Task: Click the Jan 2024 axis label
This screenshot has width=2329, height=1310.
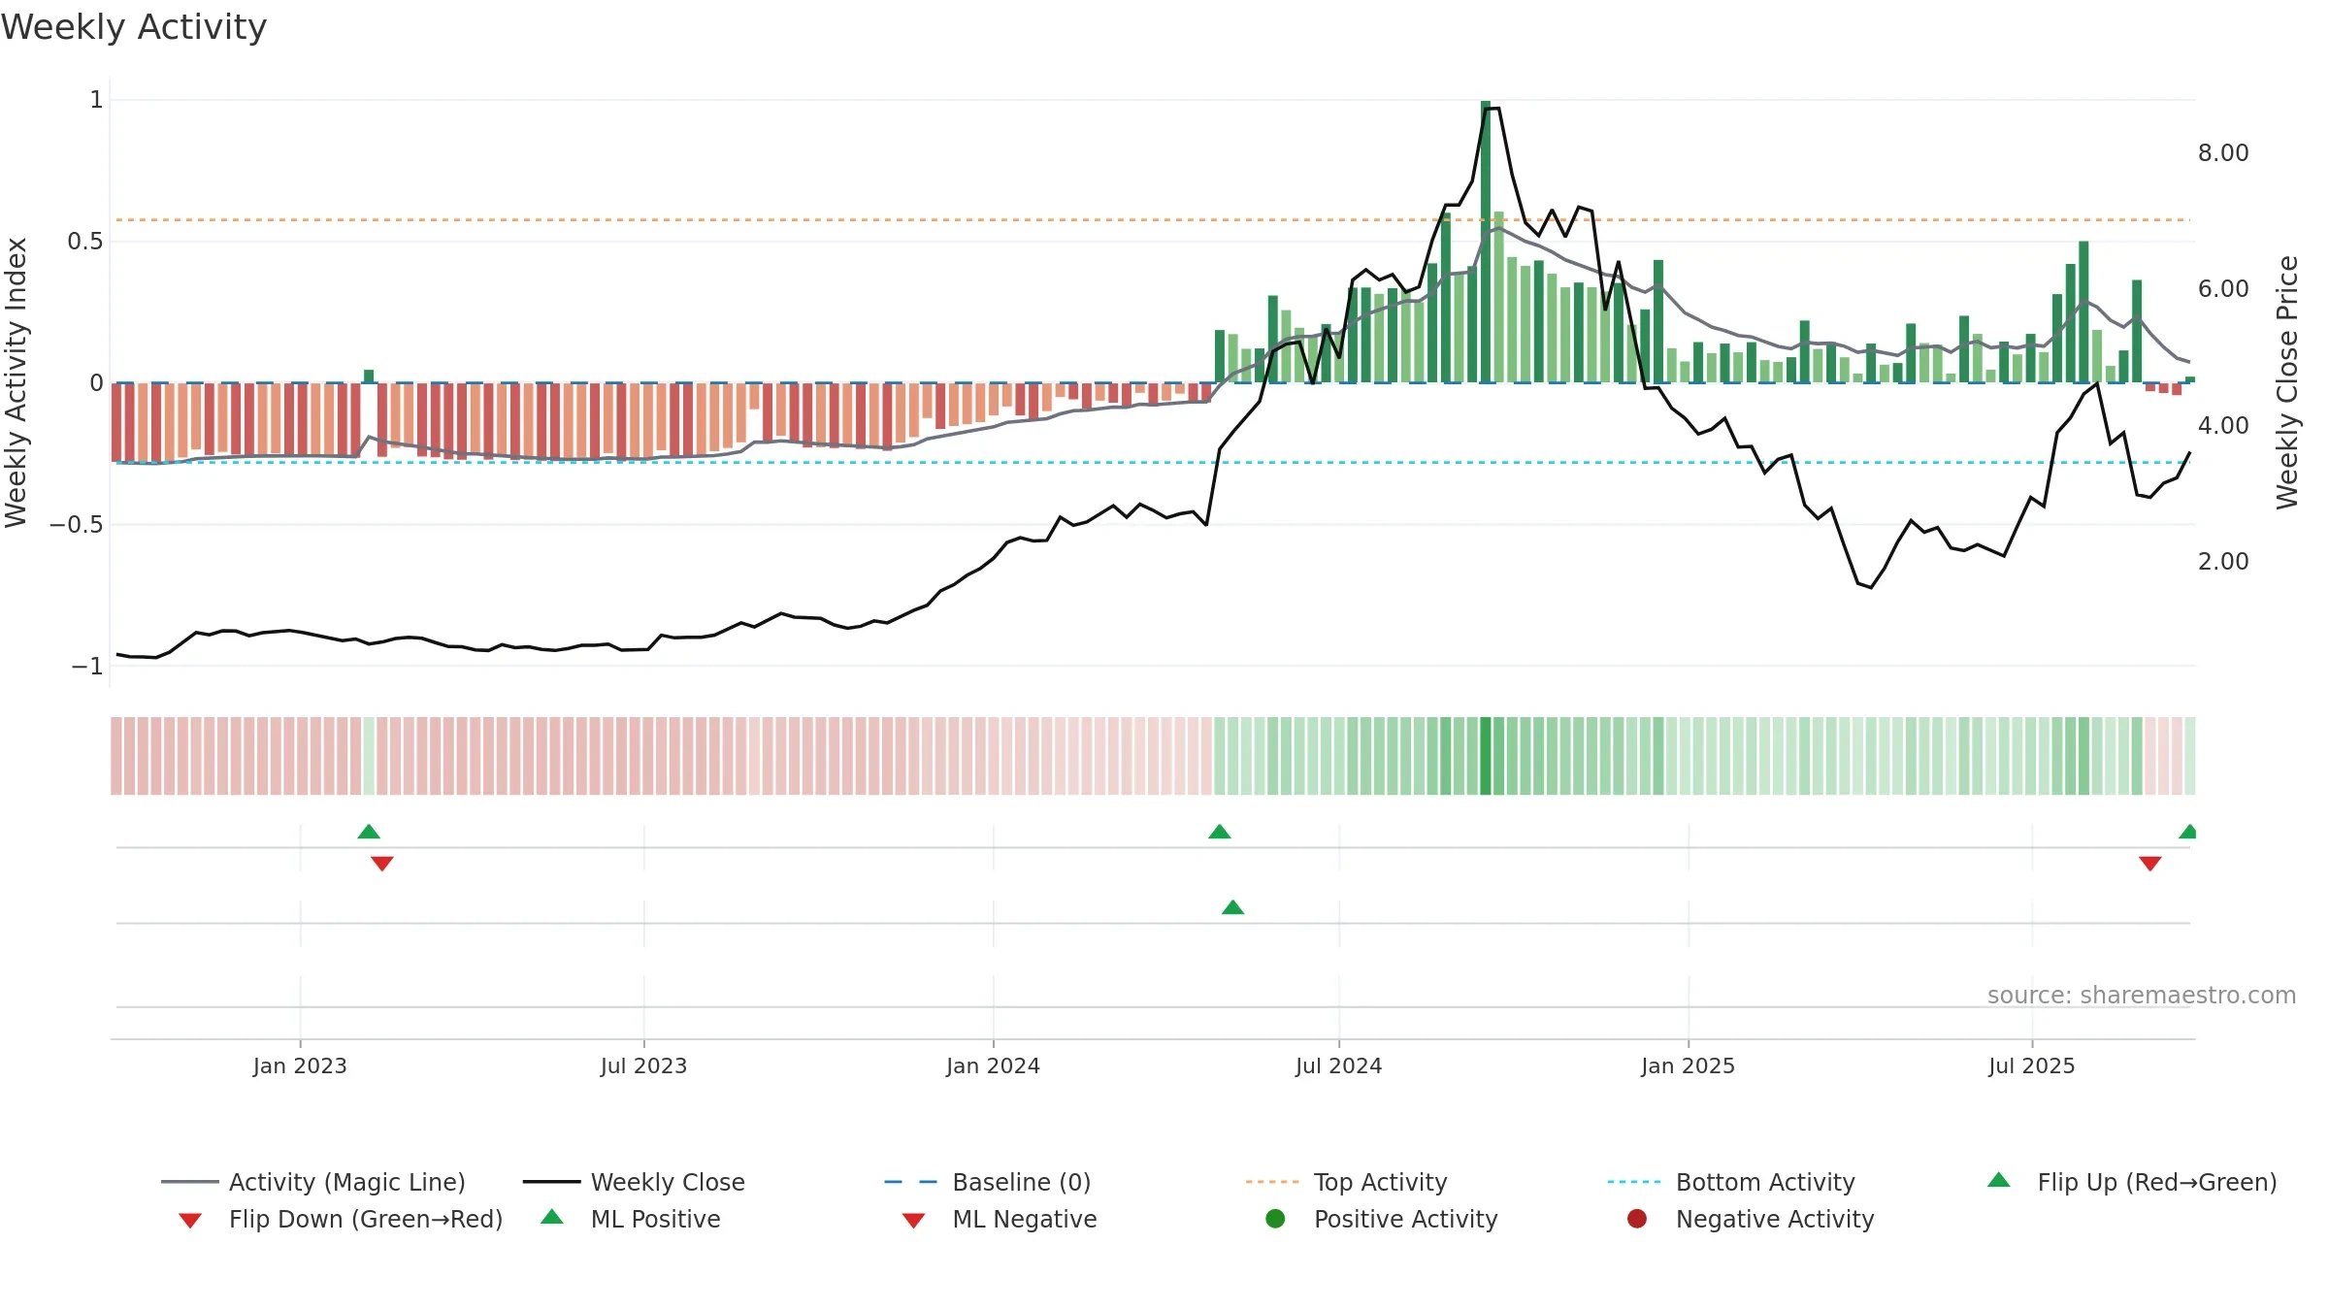Action: [x=993, y=1065]
